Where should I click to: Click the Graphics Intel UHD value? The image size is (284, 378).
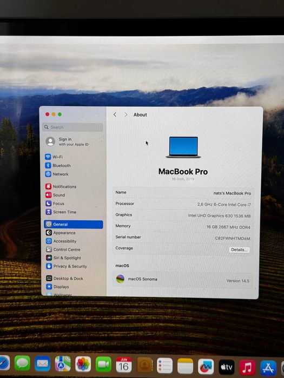click(219, 216)
